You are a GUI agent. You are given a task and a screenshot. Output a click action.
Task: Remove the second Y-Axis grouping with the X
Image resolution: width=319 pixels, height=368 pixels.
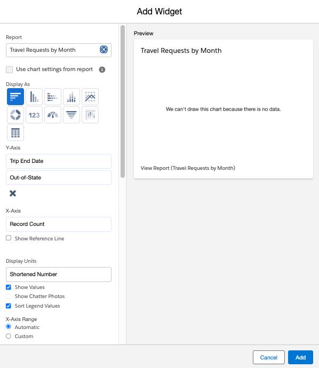coord(13,193)
